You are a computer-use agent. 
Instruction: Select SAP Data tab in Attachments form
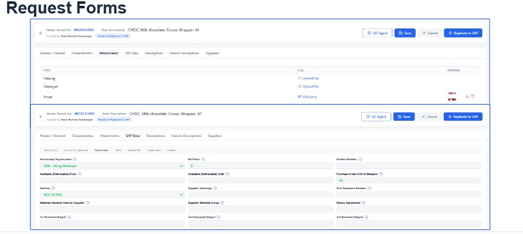(132, 53)
